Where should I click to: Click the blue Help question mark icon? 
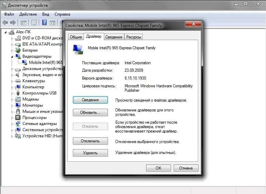click(44, 22)
